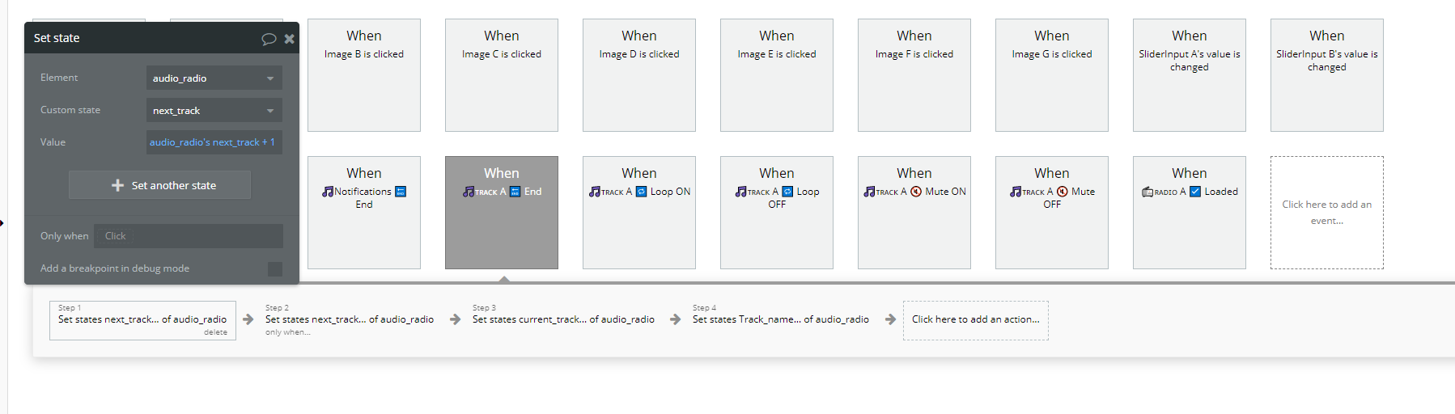
Task: Click the Track A End event music icon
Action: tap(469, 192)
